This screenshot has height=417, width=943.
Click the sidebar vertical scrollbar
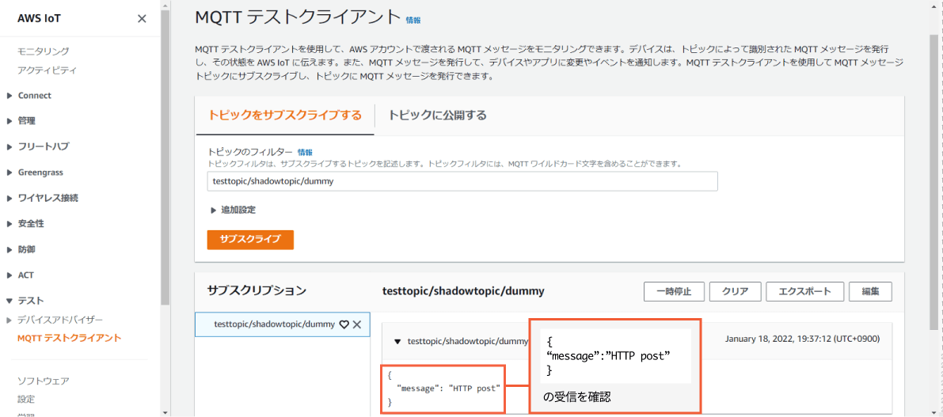[x=165, y=156]
